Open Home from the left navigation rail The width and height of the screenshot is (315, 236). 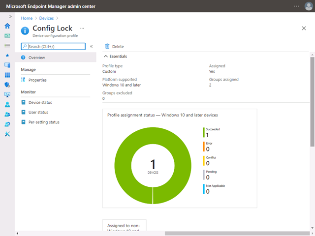(7, 26)
